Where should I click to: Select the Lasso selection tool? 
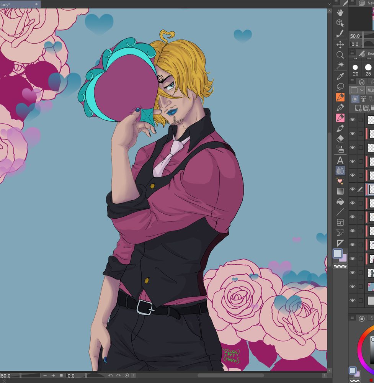pos(340,87)
